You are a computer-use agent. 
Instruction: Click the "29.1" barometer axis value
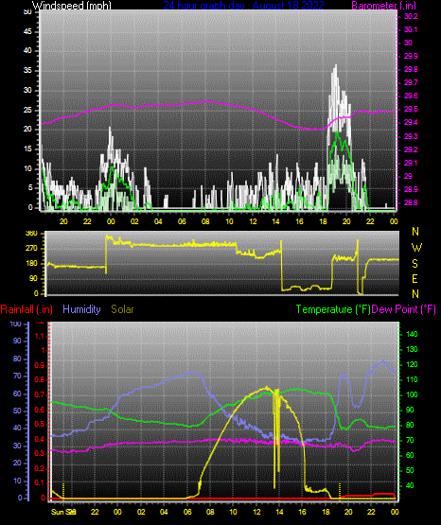point(411,163)
